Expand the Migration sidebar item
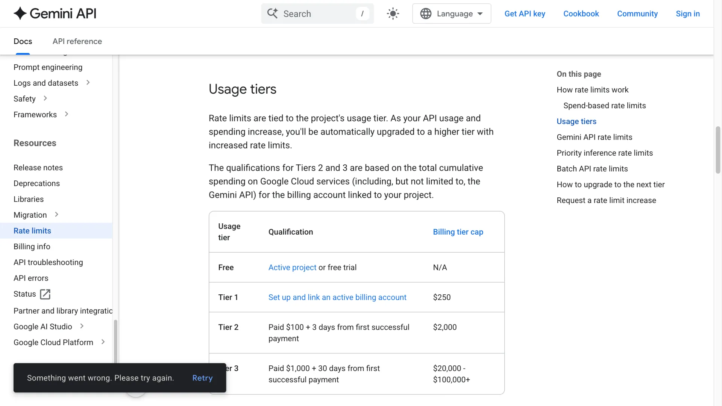This screenshot has height=406, width=722. (x=57, y=215)
